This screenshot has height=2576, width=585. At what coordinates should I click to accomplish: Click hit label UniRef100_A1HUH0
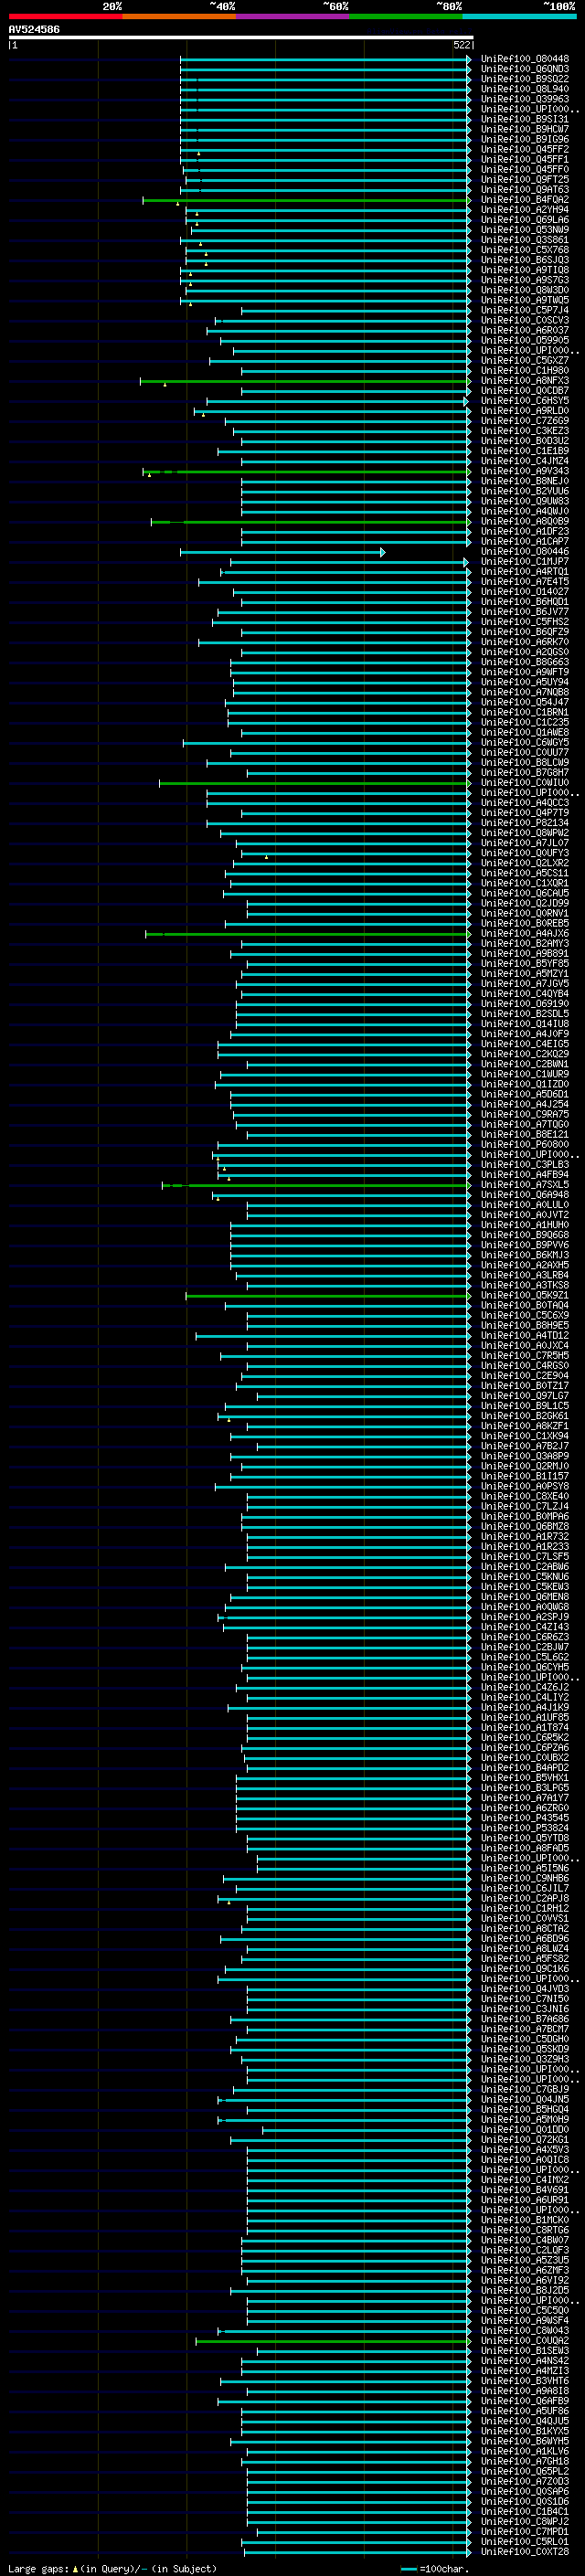(525, 1225)
